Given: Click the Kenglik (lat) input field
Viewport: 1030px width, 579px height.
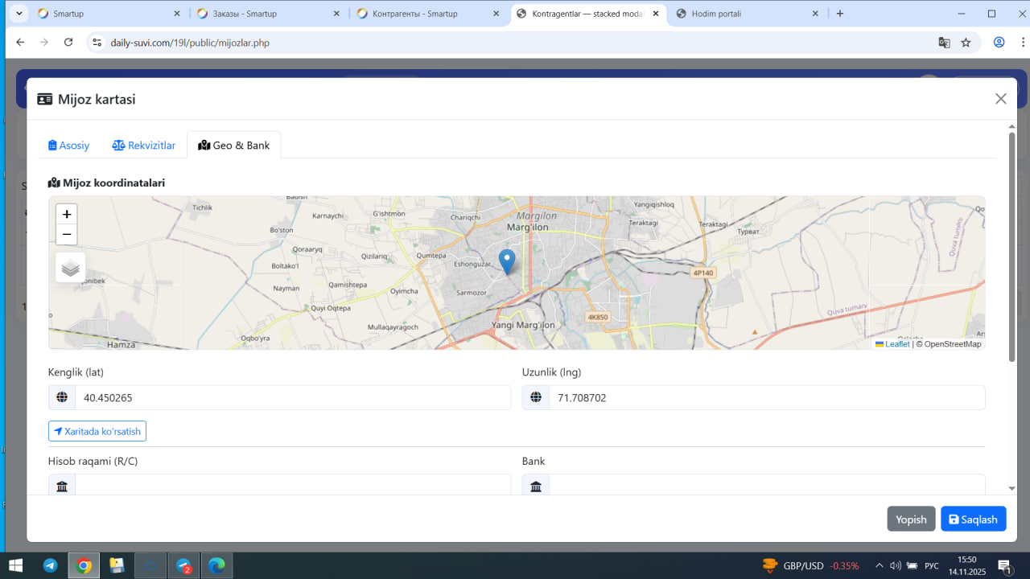Looking at the screenshot, I should coord(292,397).
